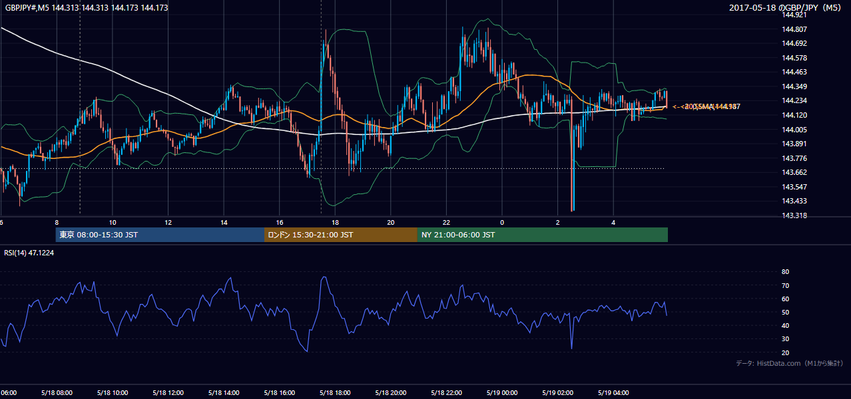The height and width of the screenshot is (399, 851).
Task: Select the ロンドン 15:30-21:00 JST session bar
Action: 341,235
